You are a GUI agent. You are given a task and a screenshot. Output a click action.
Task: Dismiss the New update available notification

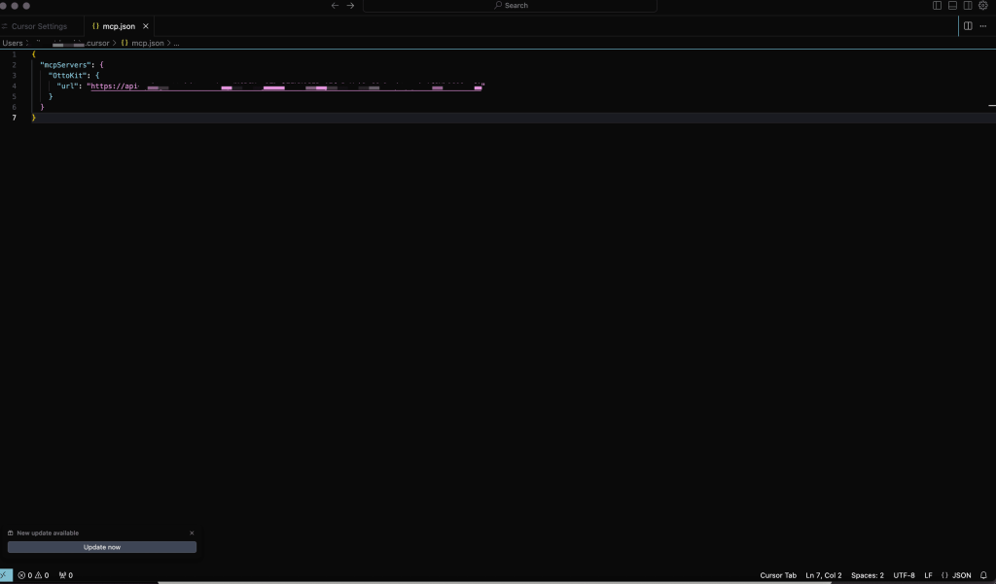[192, 532]
